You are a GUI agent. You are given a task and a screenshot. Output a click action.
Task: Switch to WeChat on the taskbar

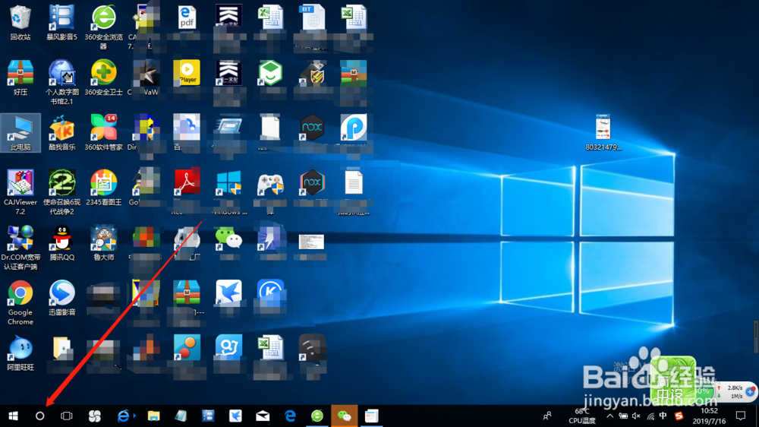coord(344,416)
